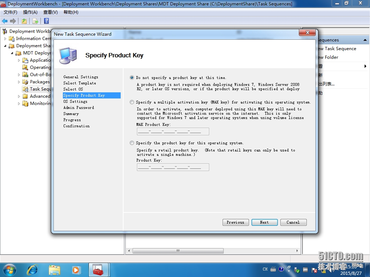Expand the Packages tree node
The width and height of the screenshot is (370, 277).
(19, 82)
